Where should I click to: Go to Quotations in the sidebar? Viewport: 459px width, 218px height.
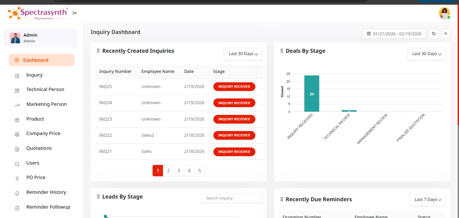point(39,148)
